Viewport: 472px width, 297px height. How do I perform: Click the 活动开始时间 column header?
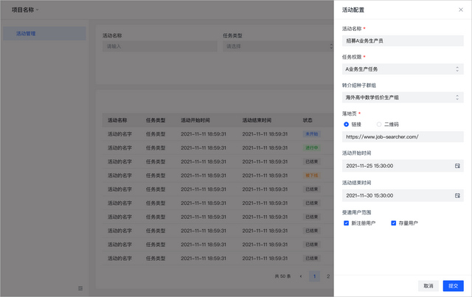[195, 120]
